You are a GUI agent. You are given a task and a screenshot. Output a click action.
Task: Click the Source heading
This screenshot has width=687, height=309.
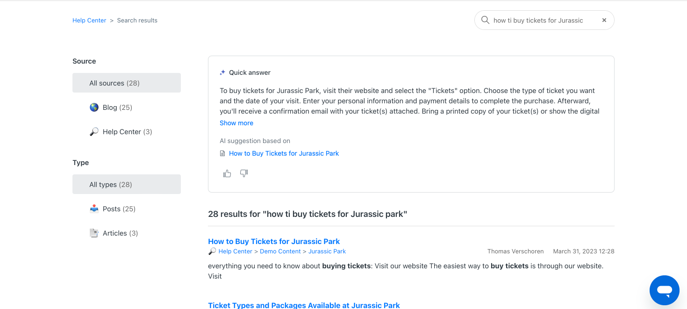coord(84,61)
